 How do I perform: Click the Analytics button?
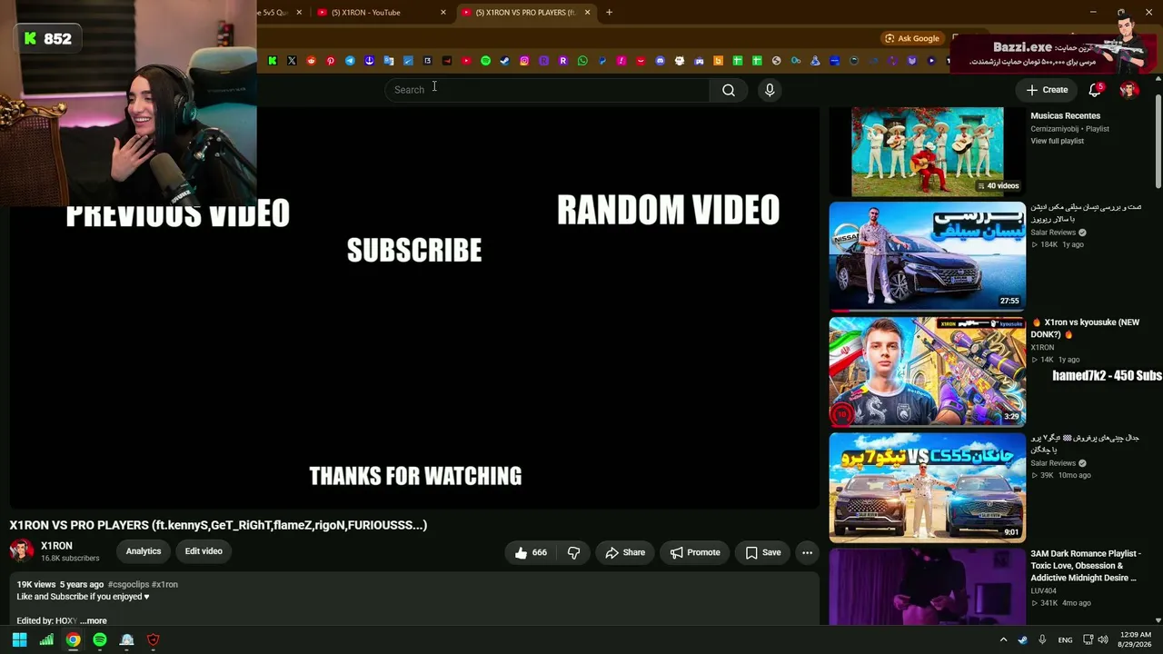coord(144,551)
